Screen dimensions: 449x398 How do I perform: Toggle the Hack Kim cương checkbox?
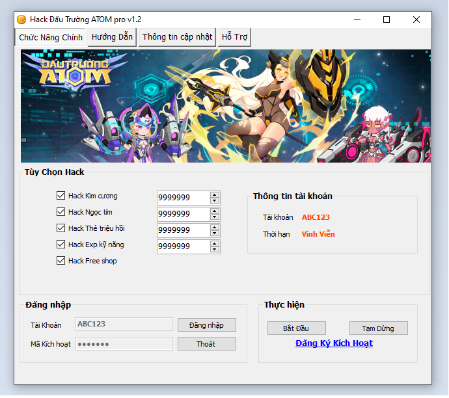(61, 196)
